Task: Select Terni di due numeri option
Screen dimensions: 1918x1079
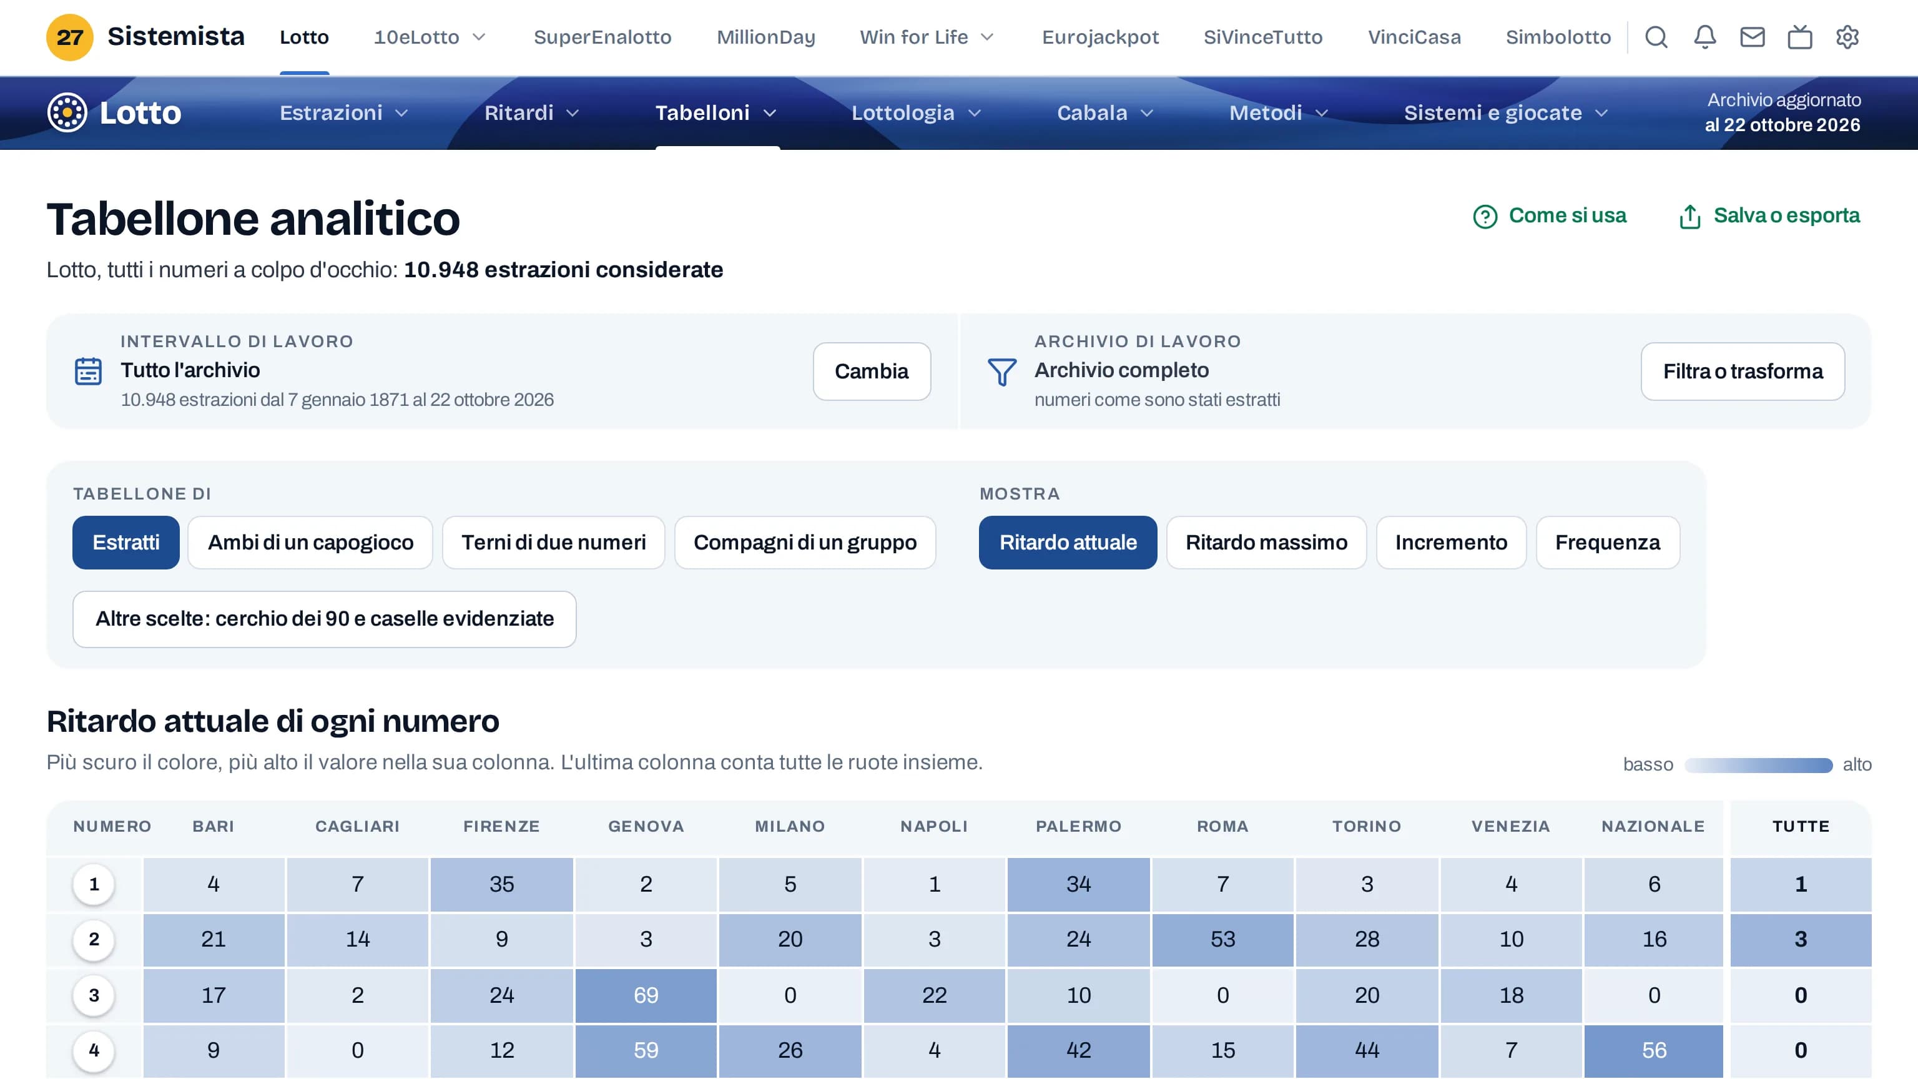Action: tap(553, 542)
